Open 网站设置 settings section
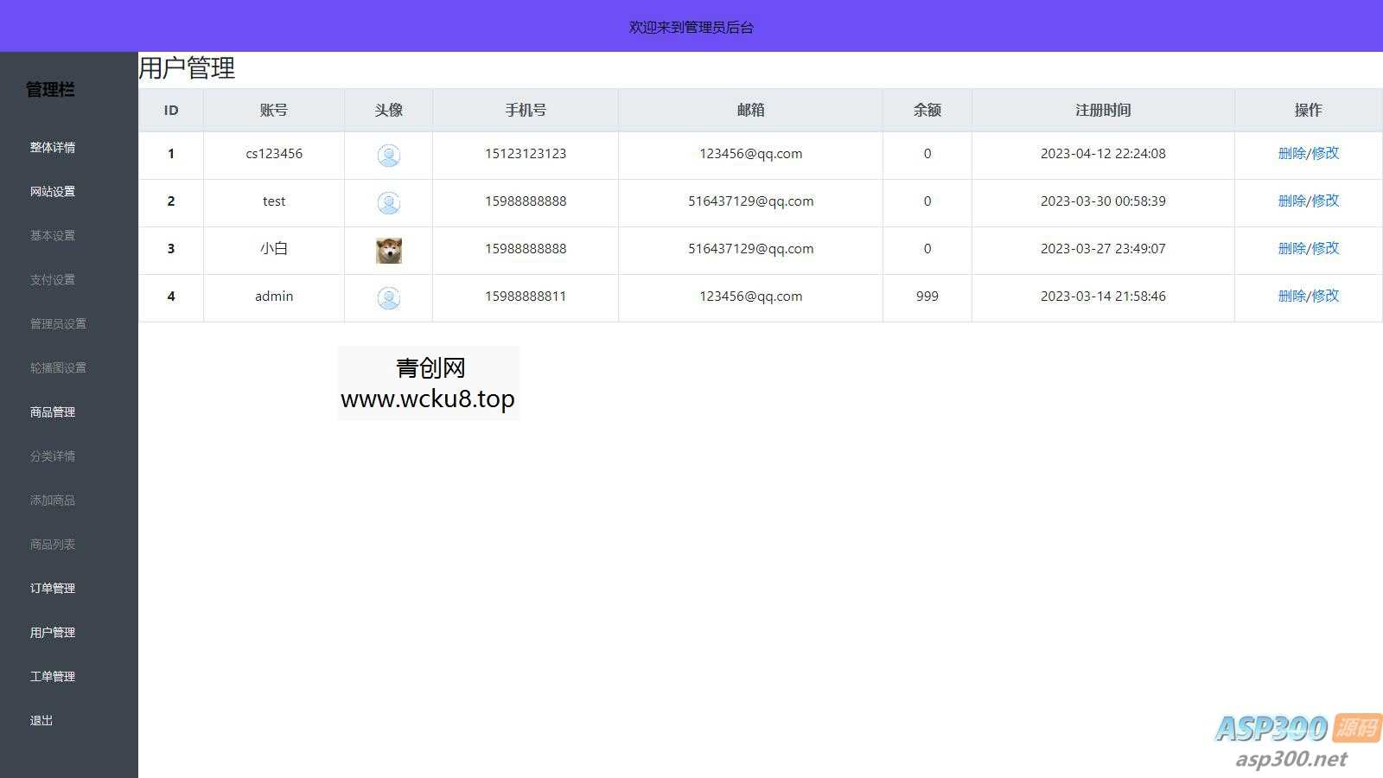This screenshot has width=1383, height=778. pyautogui.click(x=54, y=191)
